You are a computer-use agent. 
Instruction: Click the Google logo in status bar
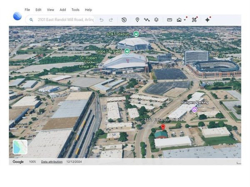tap(18, 162)
